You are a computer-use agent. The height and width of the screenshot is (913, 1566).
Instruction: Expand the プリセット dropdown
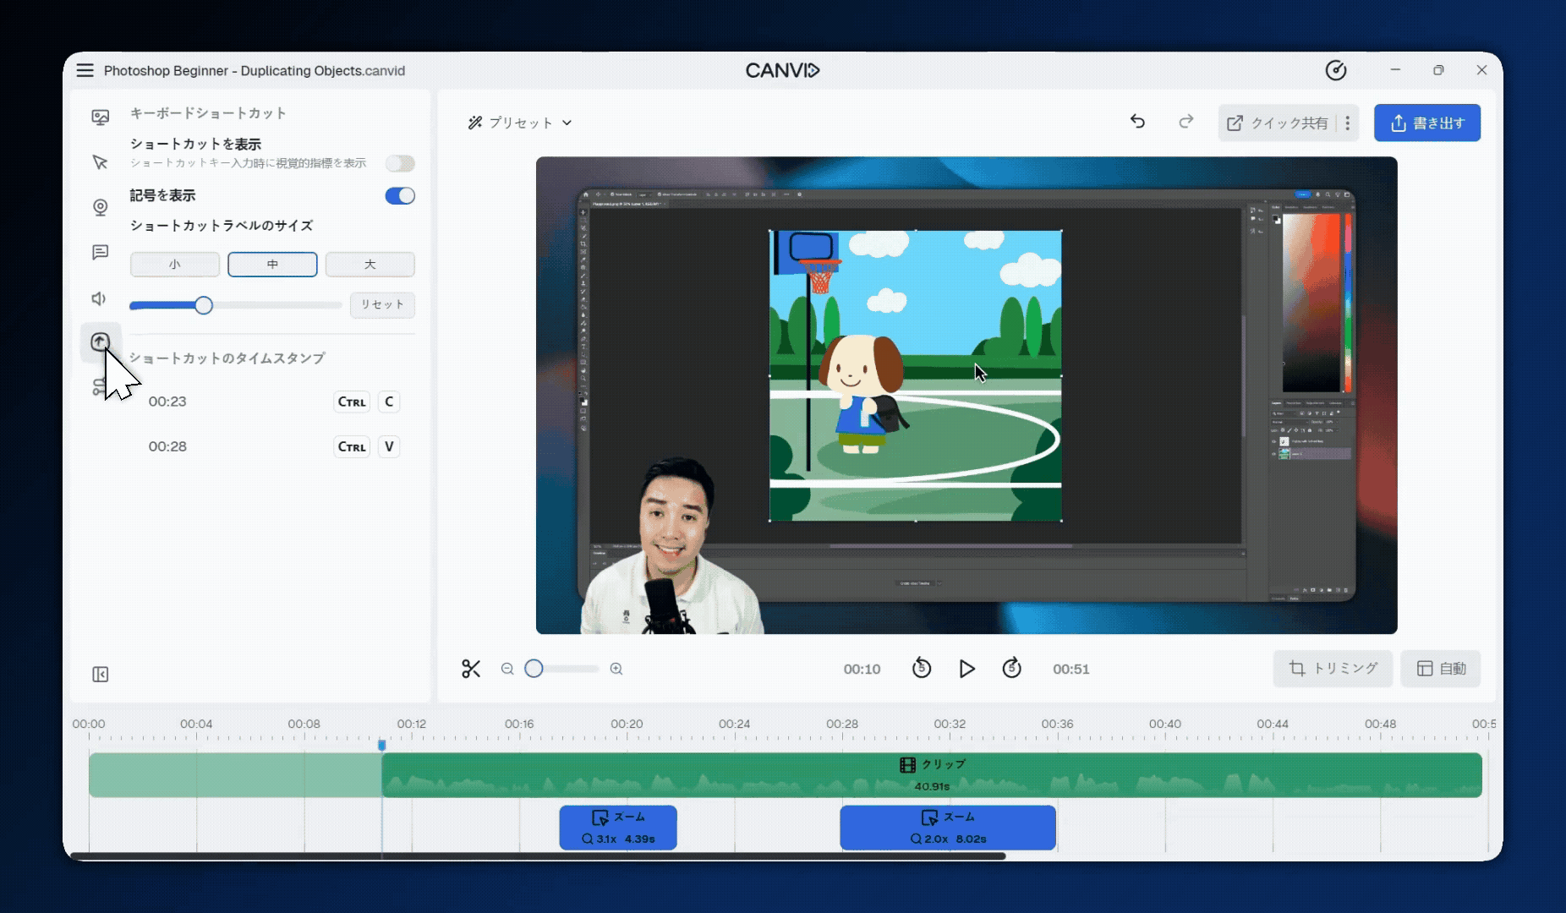(520, 123)
